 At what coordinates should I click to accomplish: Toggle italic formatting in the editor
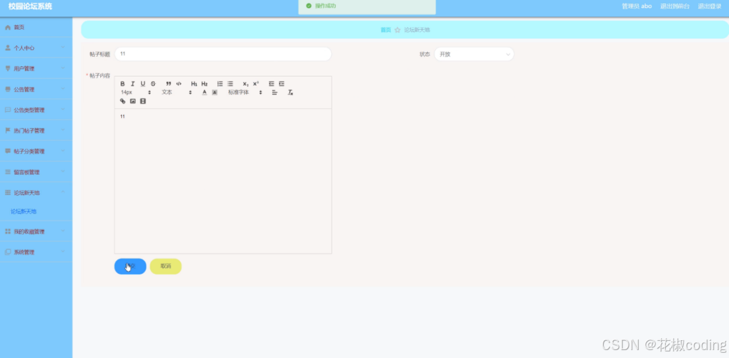pos(132,84)
